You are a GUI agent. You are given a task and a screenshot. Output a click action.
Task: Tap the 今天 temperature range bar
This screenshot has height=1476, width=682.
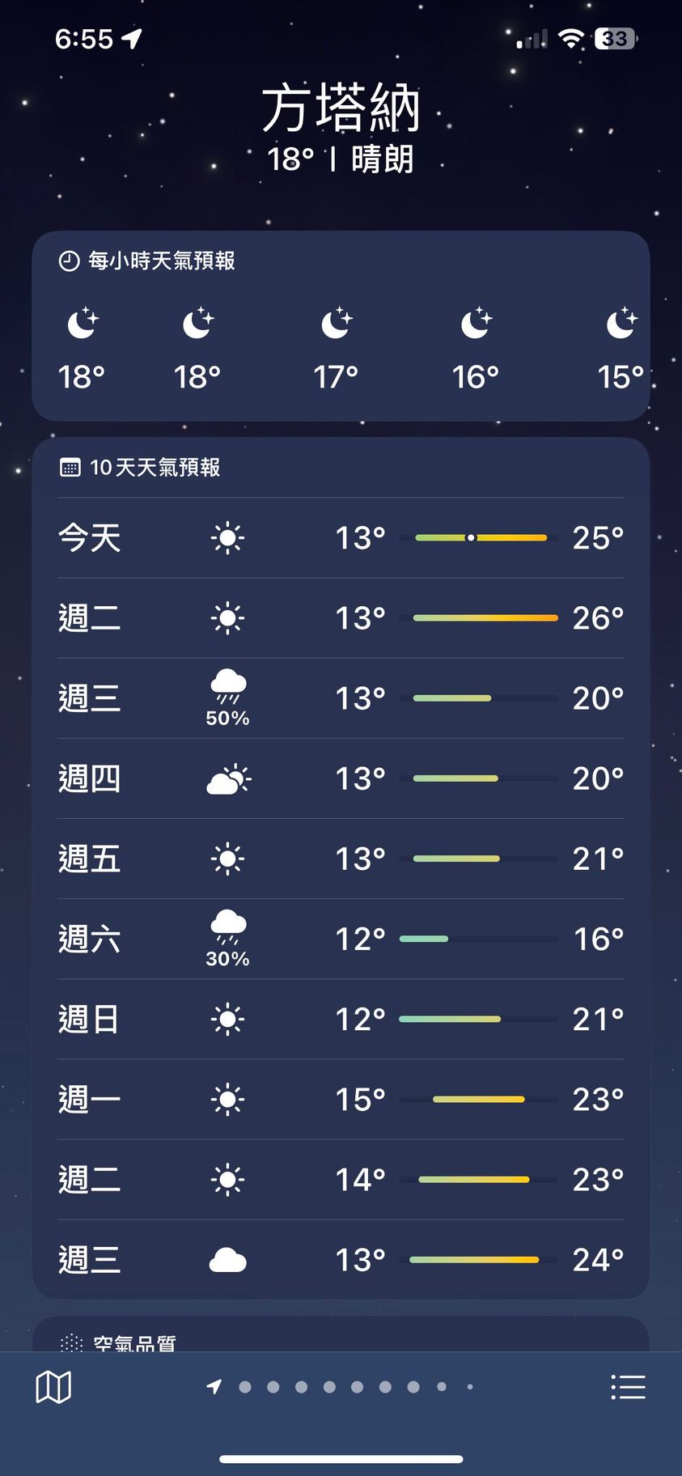[481, 537]
